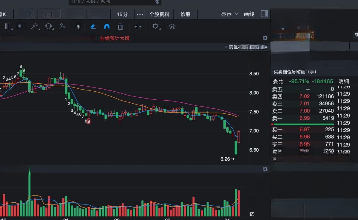Click the 卖四 price 7.02

pos(305,96)
